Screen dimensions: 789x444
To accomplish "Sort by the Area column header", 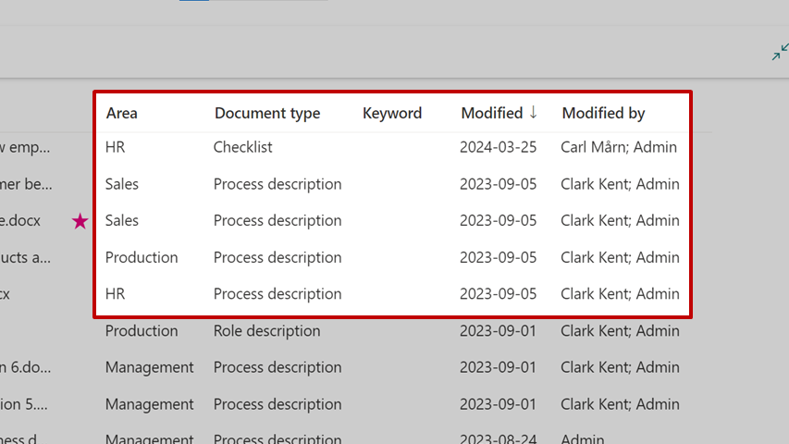I will pyautogui.click(x=122, y=114).
